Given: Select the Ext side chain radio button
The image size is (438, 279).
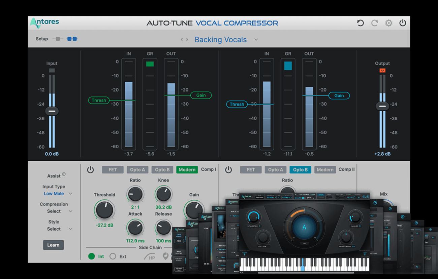Looking at the screenshot, I should tap(113, 256).
